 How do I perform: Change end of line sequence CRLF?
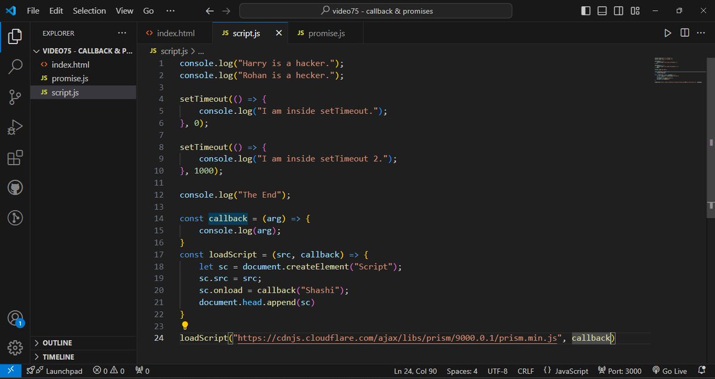(x=526, y=371)
